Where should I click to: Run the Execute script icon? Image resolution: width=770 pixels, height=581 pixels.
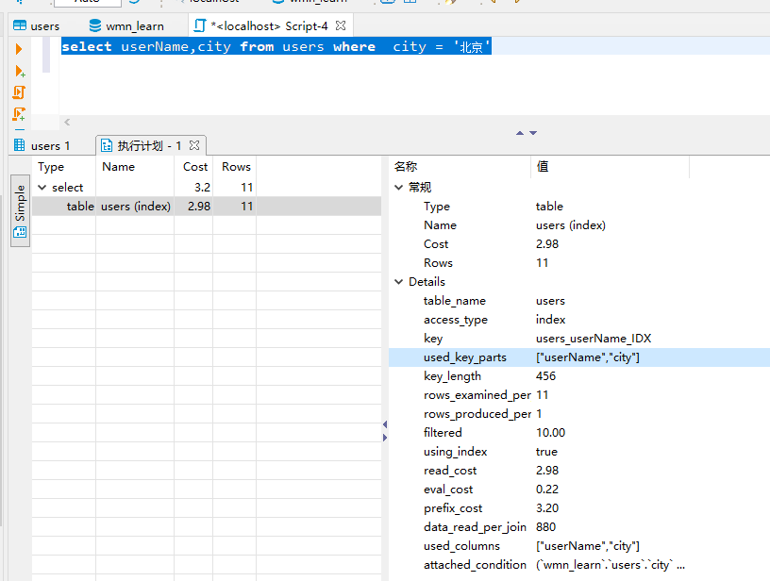(x=19, y=92)
